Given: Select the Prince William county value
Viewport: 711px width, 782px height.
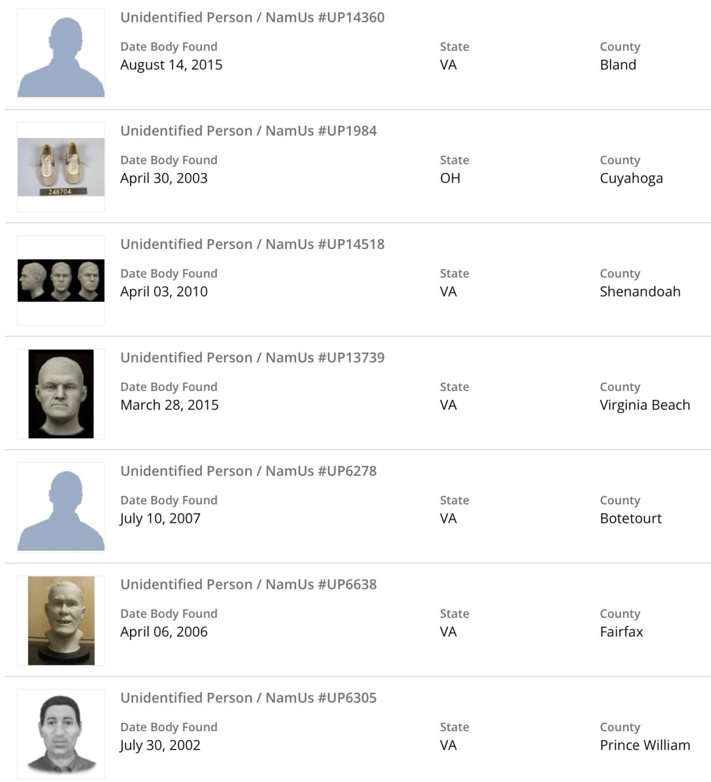Looking at the screenshot, I should click(x=645, y=745).
